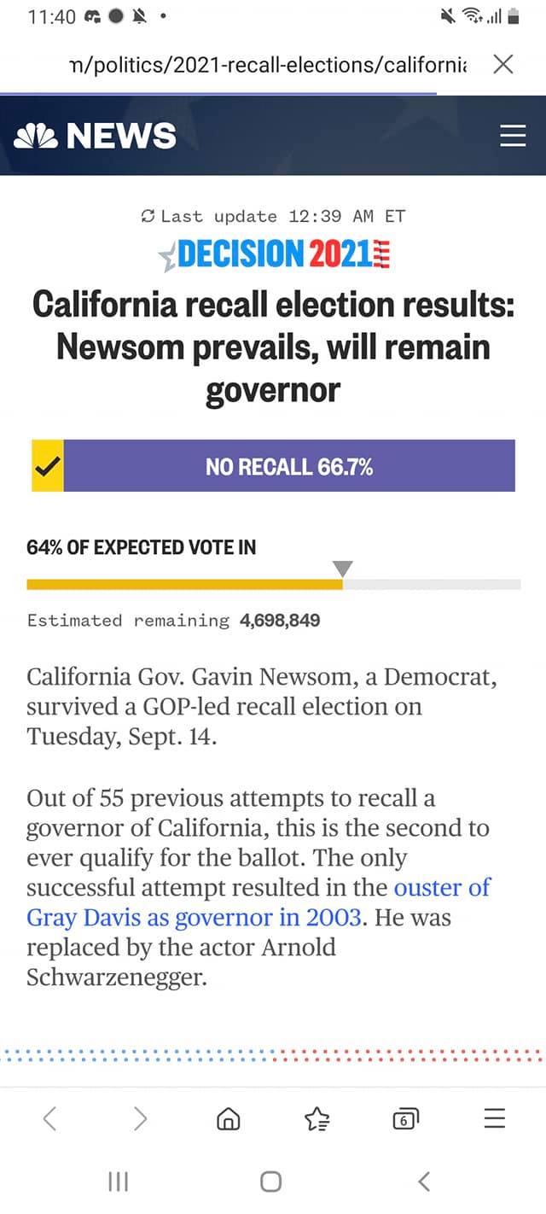Go back using browser back arrow
This screenshot has width=546, height=1214.
tap(50, 1118)
